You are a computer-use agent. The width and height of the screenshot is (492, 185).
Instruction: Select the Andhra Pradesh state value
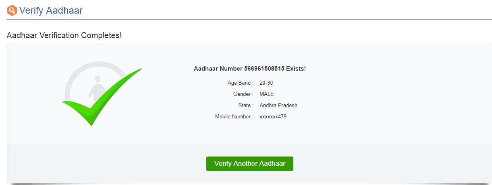point(278,106)
